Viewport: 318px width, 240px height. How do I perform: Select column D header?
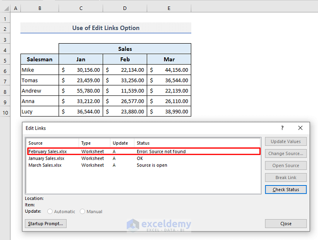point(125,8)
